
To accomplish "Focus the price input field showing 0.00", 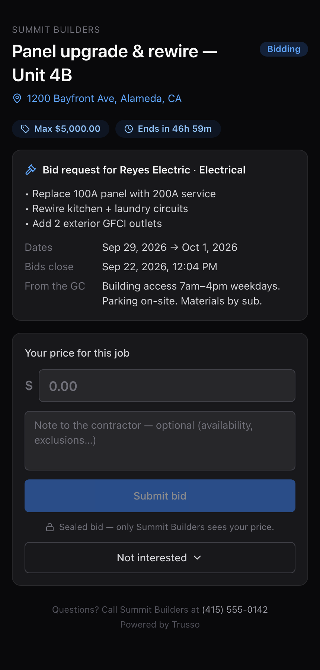I will coord(167,386).
